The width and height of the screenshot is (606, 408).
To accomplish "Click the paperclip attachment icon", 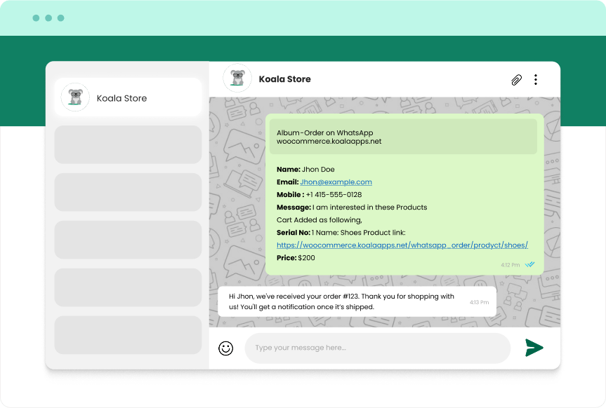I will [516, 80].
